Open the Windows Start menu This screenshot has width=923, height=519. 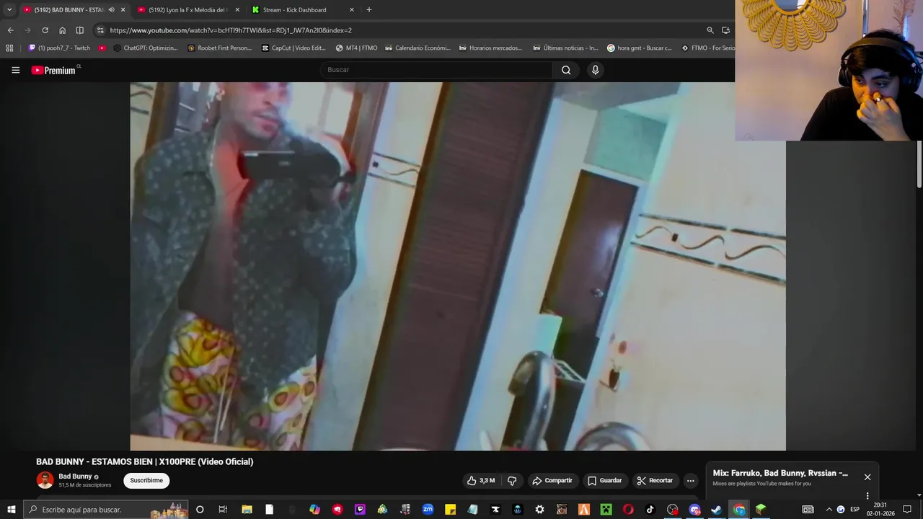click(x=11, y=510)
